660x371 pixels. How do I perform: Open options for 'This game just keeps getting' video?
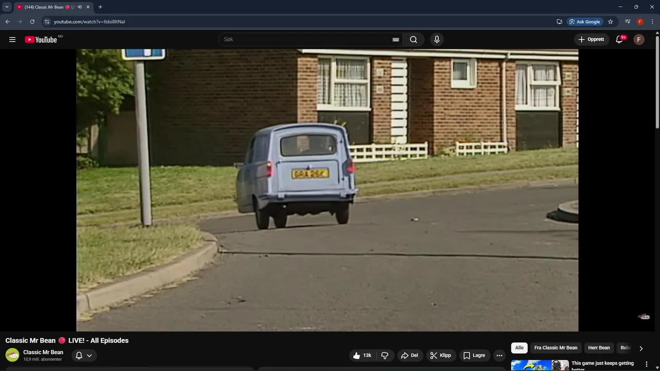[647, 364]
